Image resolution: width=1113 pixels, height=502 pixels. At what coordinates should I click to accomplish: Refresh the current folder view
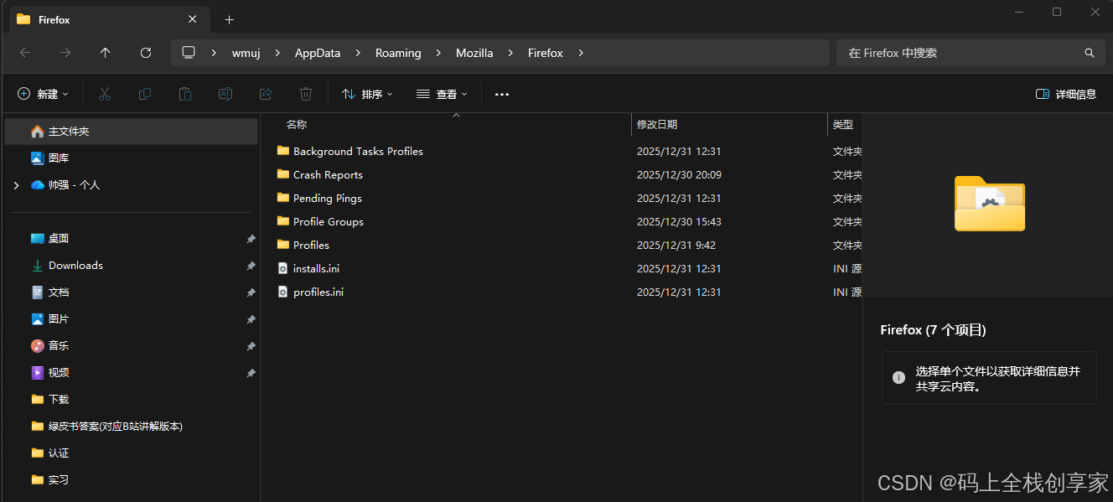click(146, 53)
